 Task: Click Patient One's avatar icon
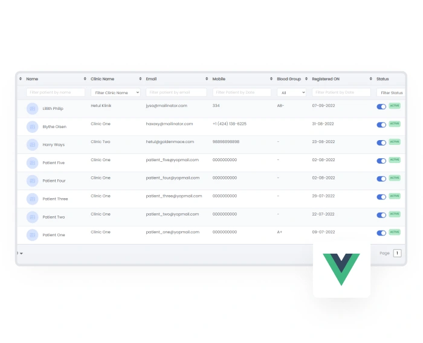[33, 235]
